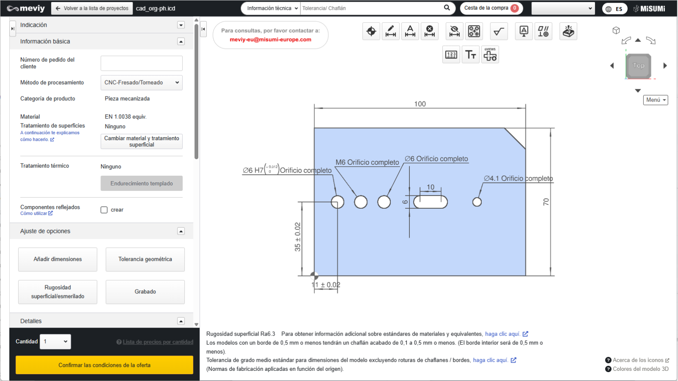Click the text size Tt icon
The height and width of the screenshot is (381, 678).
[471, 55]
